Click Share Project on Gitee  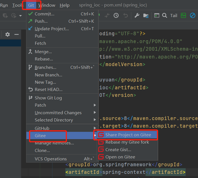click(x=127, y=135)
